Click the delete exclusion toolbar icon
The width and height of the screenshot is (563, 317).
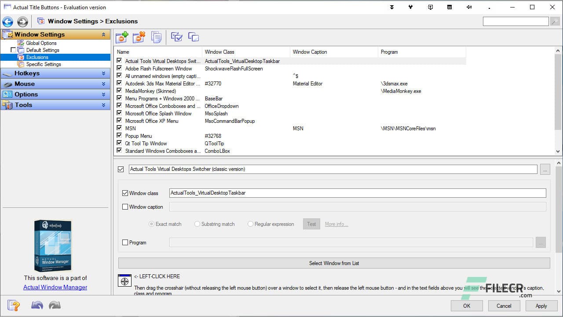tap(139, 37)
